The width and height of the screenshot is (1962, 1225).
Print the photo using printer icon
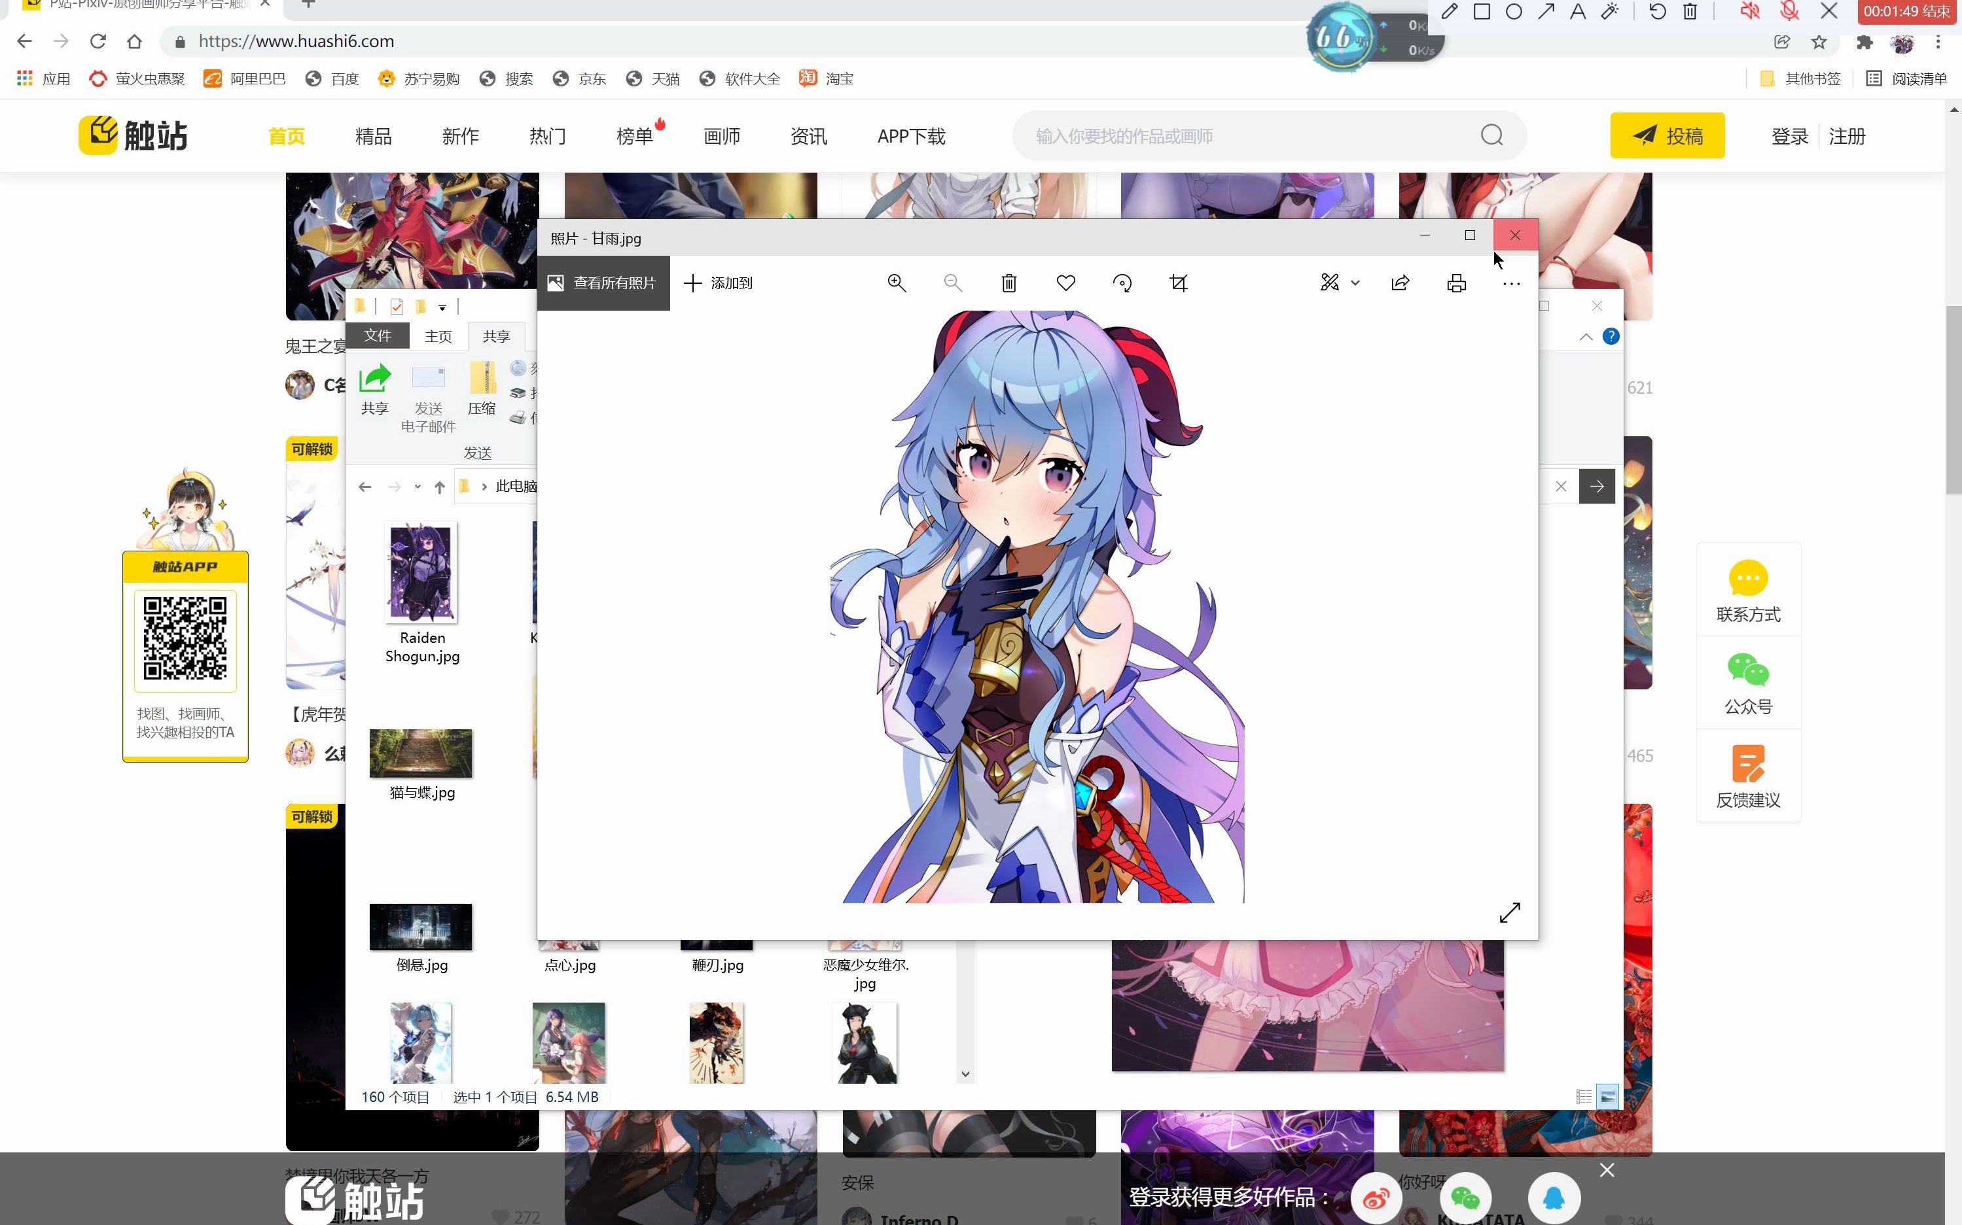point(1456,283)
